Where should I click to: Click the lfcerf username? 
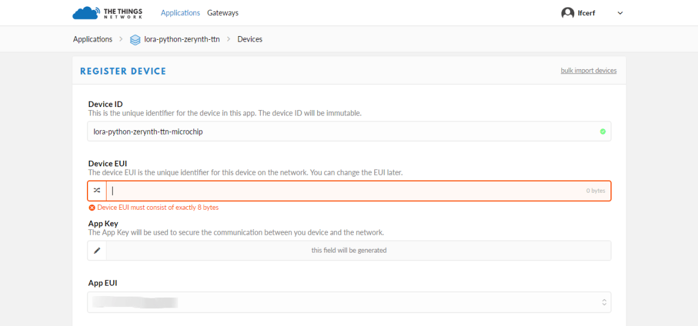click(587, 13)
